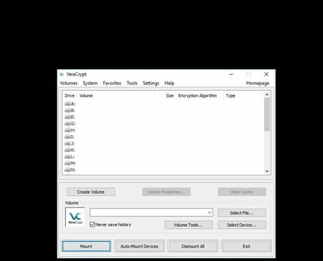The height and width of the screenshot is (261, 323).
Task: Click the Exit button
Action: (x=246, y=246)
